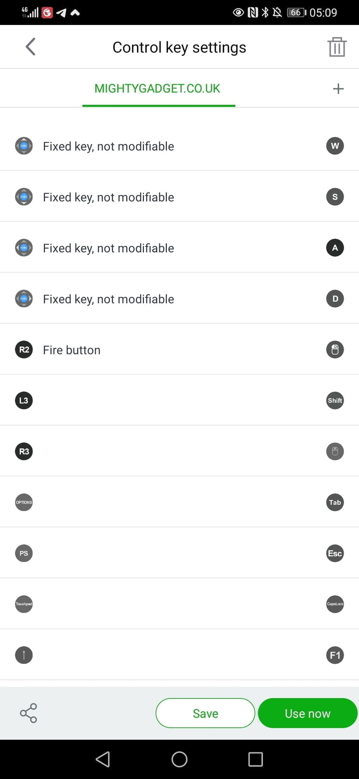Screen dimensions: 359x779
Task: Tap the PS controller button icon
Action: point(24,553)
